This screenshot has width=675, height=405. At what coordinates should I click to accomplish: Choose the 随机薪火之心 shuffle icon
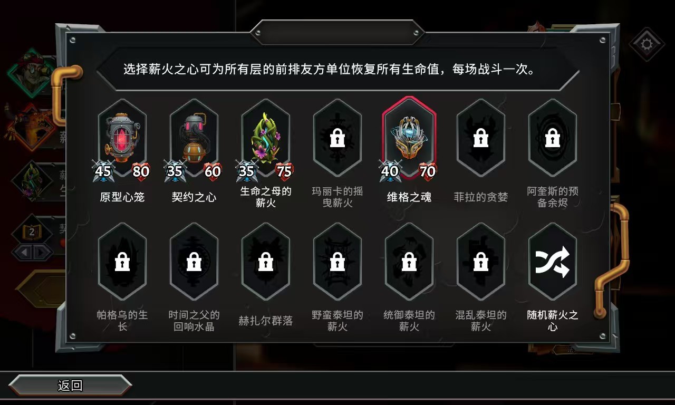(x=553, y=262)
